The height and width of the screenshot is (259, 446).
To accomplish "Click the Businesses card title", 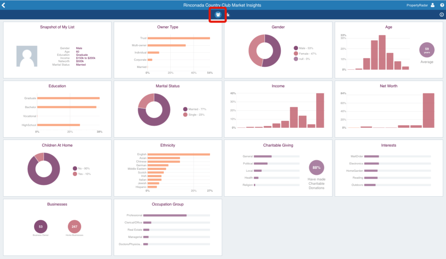I will 57,204.
